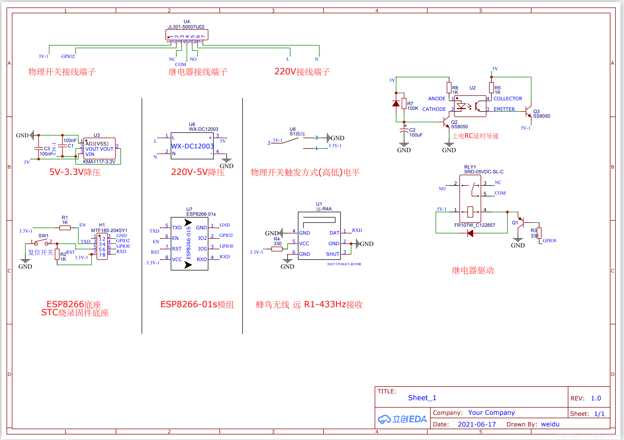Click the sheet number 1/1

[x=599, y=414]
